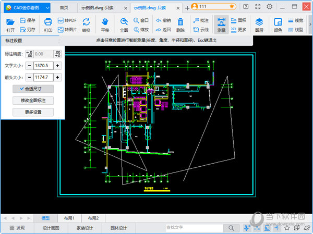Image resolution: width=313 pixels, height=234 pixels.
Task: Click the 更多设置 button
Action: [x=33, y=112]
